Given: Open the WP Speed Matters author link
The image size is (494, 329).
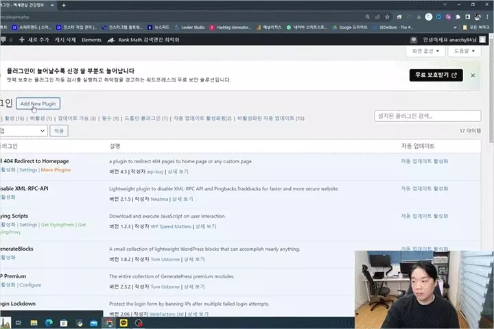Looking at the screenshot, I should pyautogui.click(x=171, y=226).
